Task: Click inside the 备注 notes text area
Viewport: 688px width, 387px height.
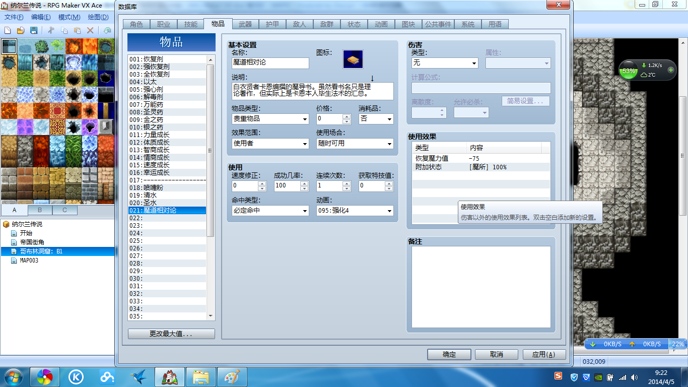Action: click(x=481, y=287)
